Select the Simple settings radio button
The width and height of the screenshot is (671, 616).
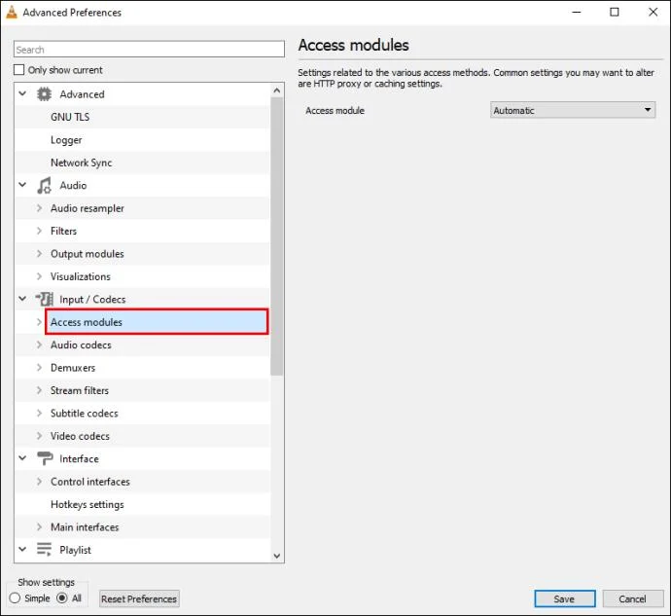coord(15,598)
